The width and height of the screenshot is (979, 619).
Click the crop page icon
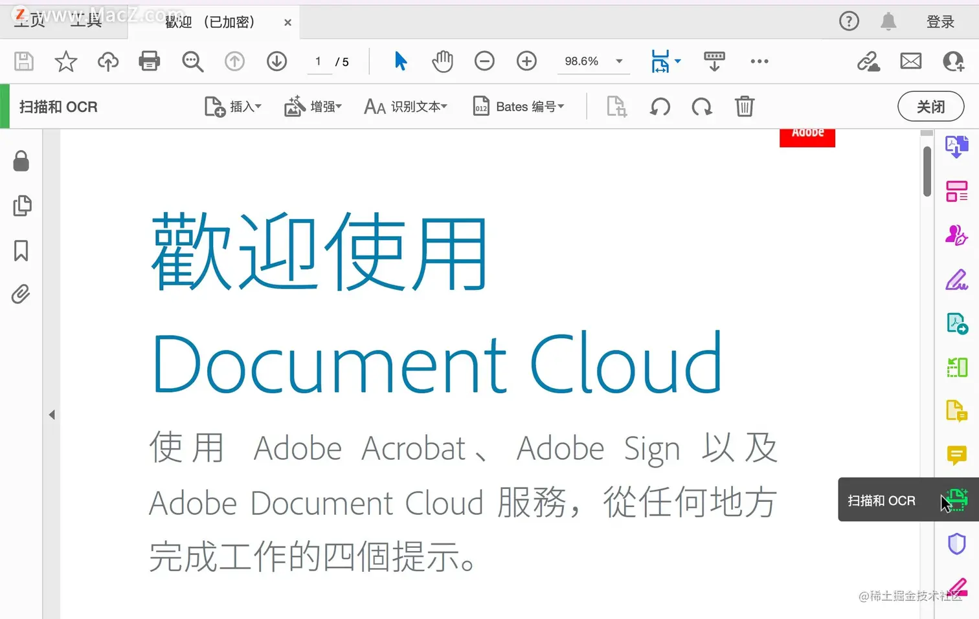tap(616, 107)
